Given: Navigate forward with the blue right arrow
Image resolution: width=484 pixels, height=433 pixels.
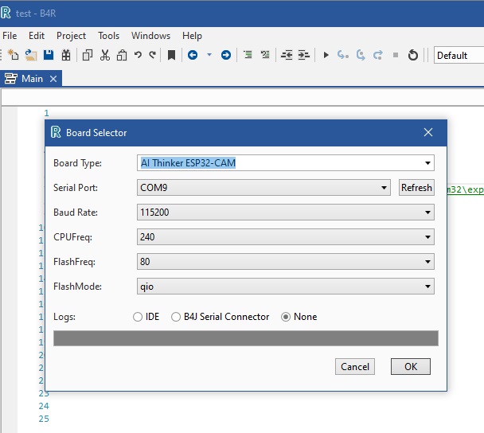Looking at the screenshot, I should click(226, 55).
